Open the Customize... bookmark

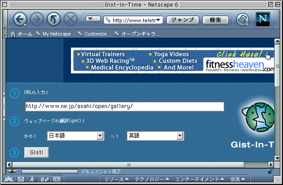pyautogui.click(x=94, y=34)
